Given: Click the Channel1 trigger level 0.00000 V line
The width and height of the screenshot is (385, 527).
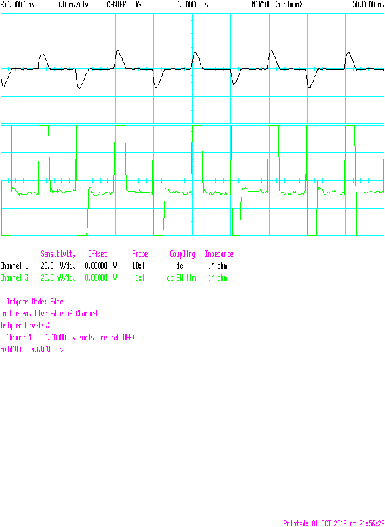Looking at the screenshot, I should click(x=70, y=338).
